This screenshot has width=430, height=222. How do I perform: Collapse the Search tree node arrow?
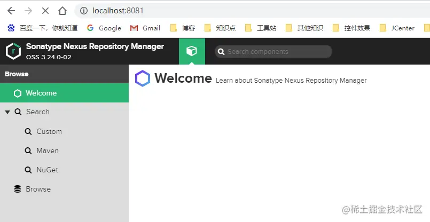tap(7, 112)
